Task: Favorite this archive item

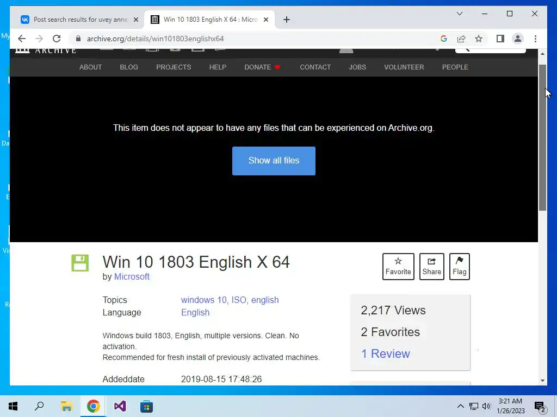Action: [x=398, y=266]
